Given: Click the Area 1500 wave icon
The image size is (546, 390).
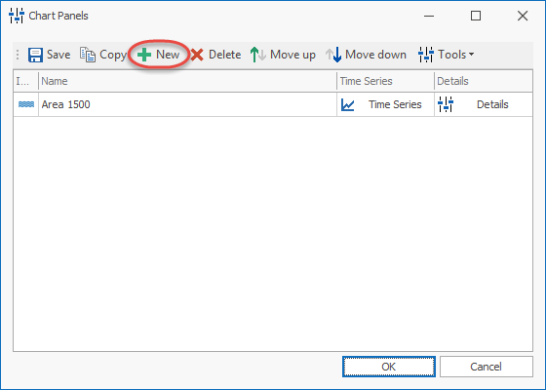Looking at the screenshot, I should coord(26,104).
